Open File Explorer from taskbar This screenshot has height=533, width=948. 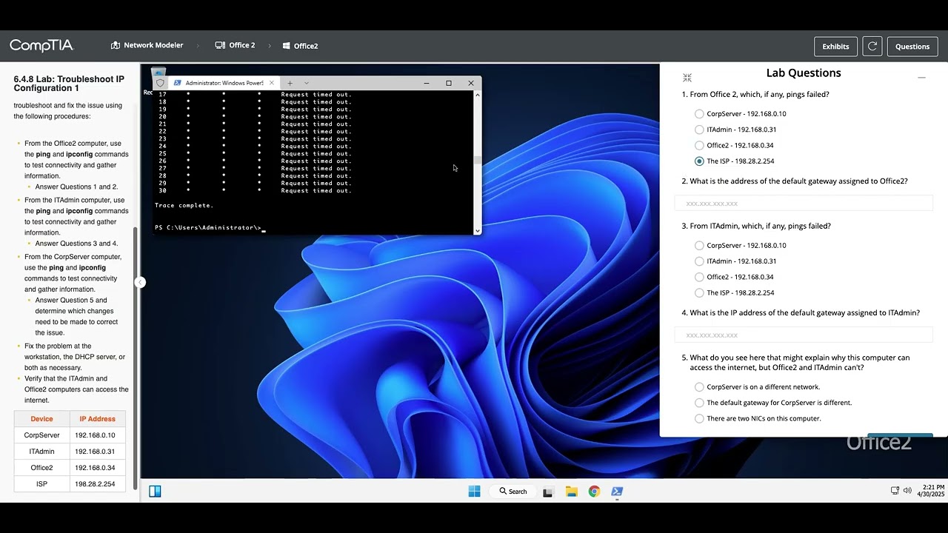pos(571,492)
